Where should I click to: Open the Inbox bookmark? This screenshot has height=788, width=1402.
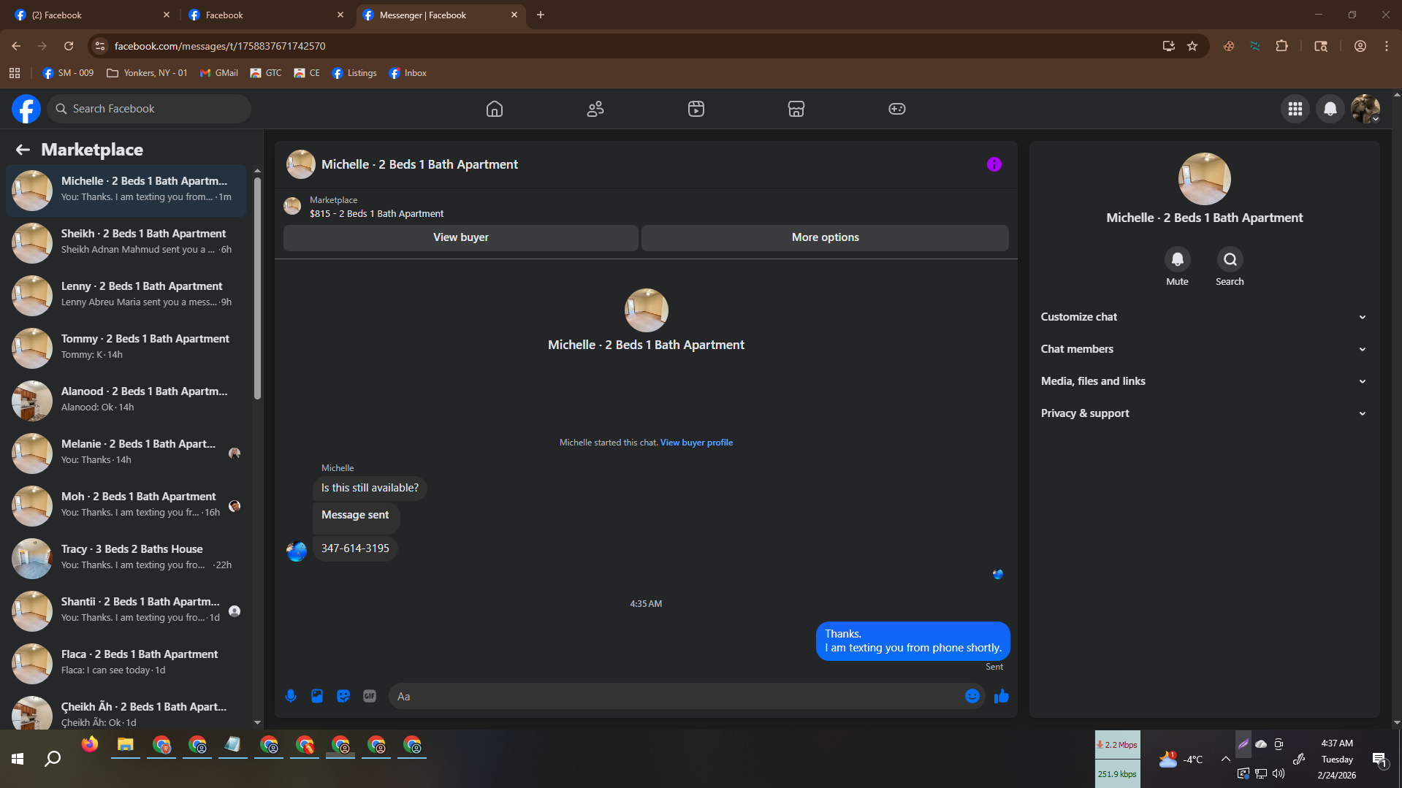[x=408, y=73]
